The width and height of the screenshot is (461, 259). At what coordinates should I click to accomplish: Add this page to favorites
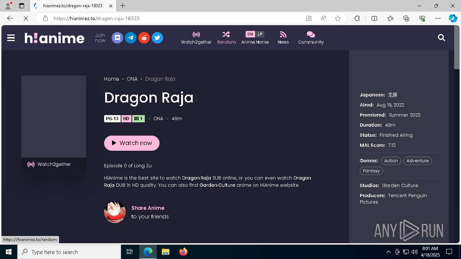coord(338,18)
